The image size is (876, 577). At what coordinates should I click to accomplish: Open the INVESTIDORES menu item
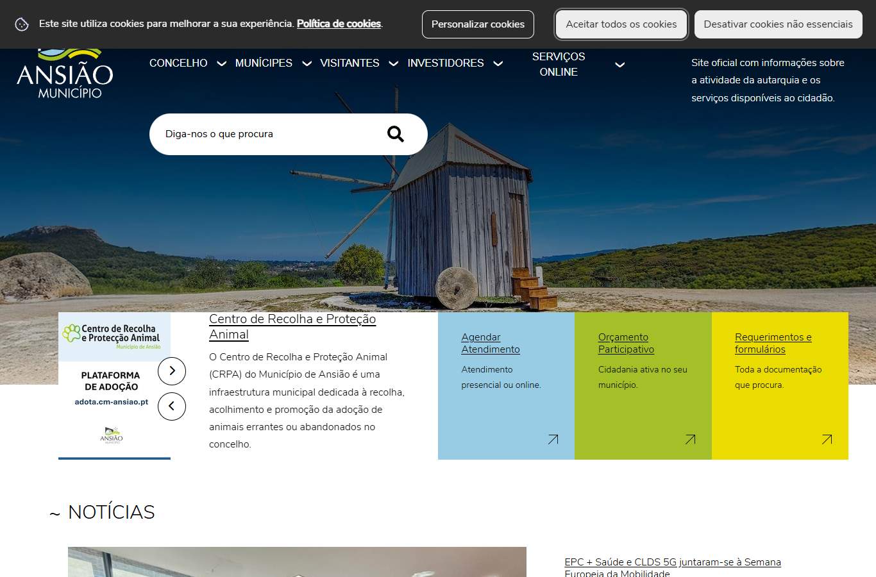tap(446, 63)
